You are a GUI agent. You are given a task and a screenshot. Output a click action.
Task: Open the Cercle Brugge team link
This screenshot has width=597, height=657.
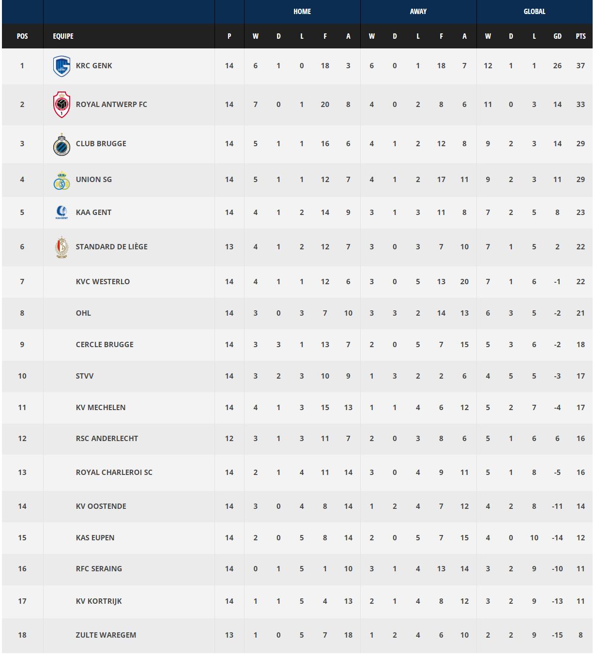click(105, 345)
